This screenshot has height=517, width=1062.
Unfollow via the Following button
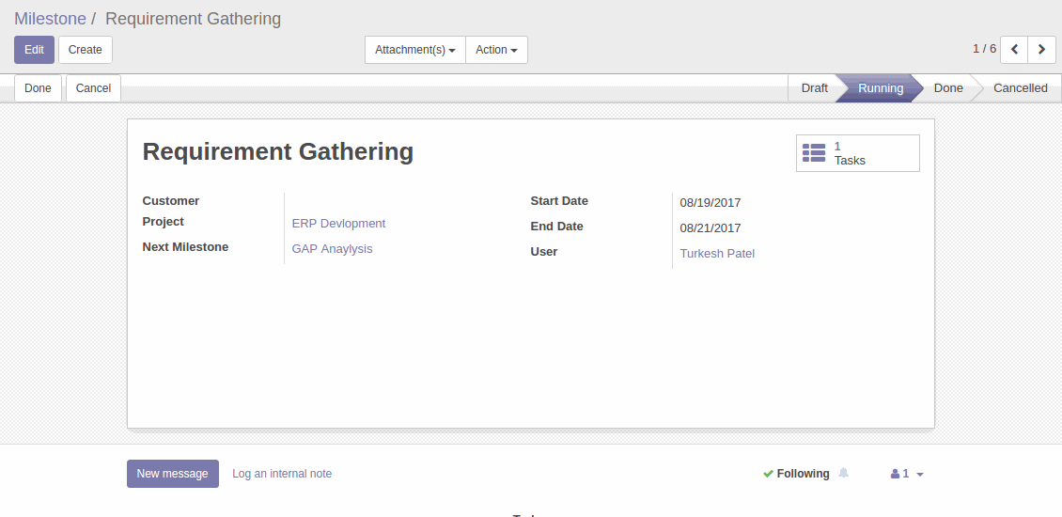(x=796, y=474)
